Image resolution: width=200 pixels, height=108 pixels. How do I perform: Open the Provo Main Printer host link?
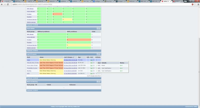[x=32, y=65]
